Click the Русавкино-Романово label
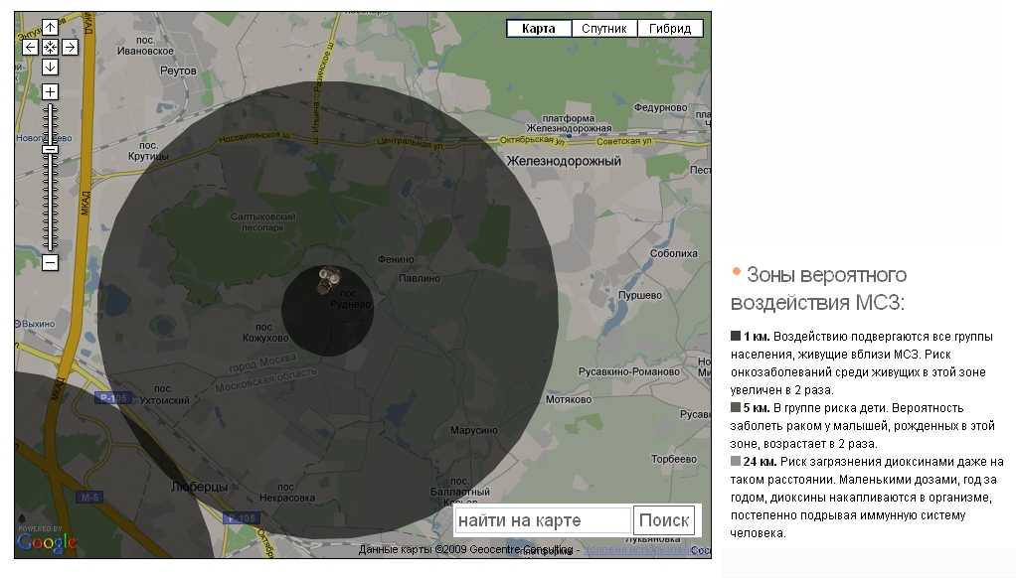 [x=629, y=371]
